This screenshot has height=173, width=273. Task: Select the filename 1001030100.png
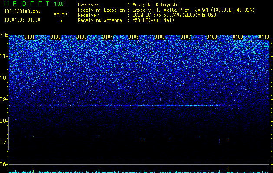tap(23, 12)
